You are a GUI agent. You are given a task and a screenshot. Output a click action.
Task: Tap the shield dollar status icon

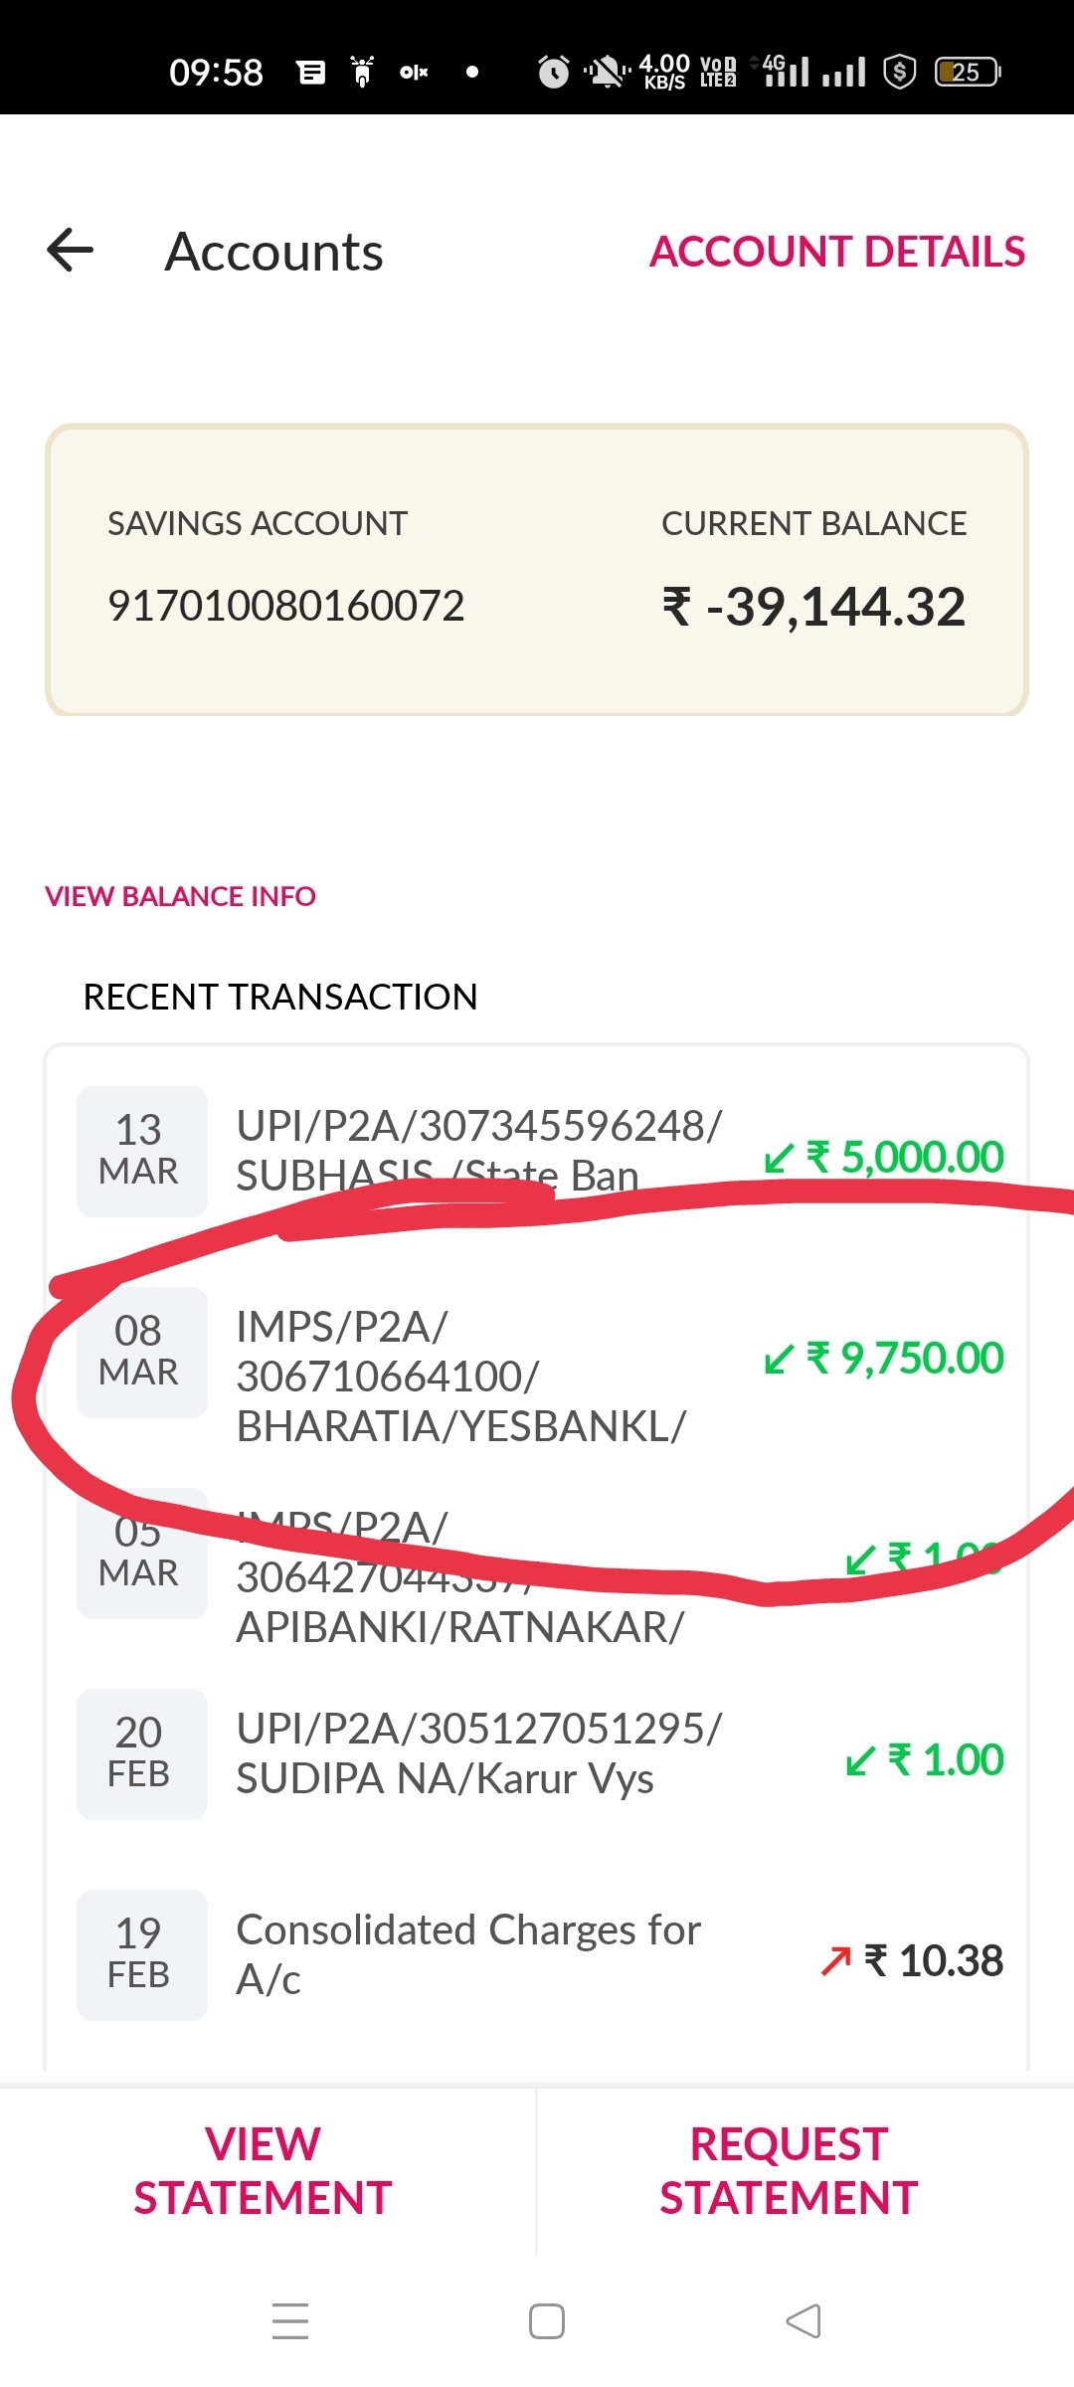pyautogui.click(x=899, y=72)
